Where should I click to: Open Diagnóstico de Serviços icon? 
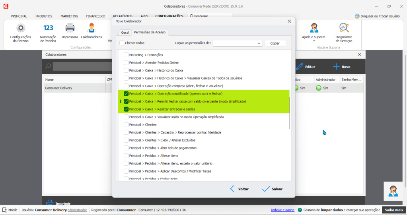(x=344, y=28)
